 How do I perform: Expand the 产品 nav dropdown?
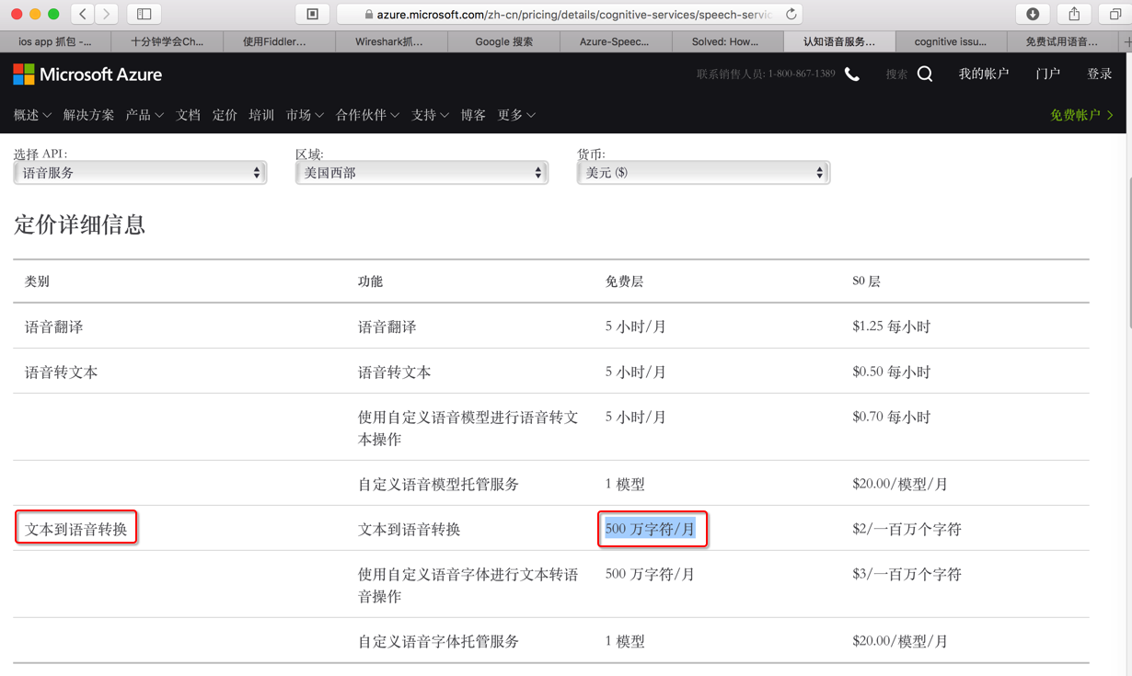click(144, 115)
